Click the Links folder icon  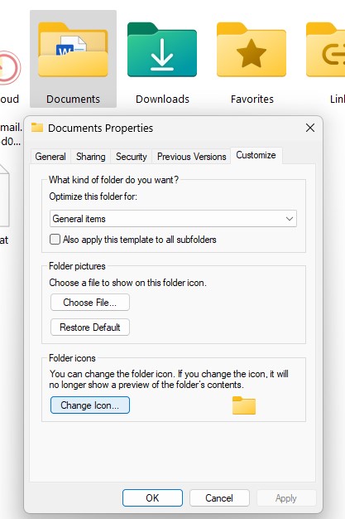tap(325, 50)
